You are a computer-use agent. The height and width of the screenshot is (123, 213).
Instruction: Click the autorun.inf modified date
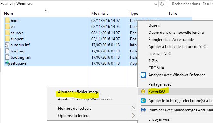pos(106,45)
